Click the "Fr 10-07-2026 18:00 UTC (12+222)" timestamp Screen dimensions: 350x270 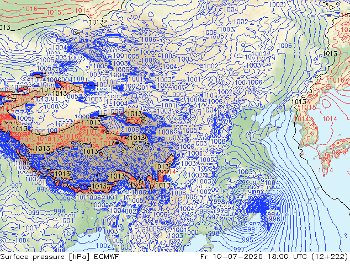pos(274,257)
